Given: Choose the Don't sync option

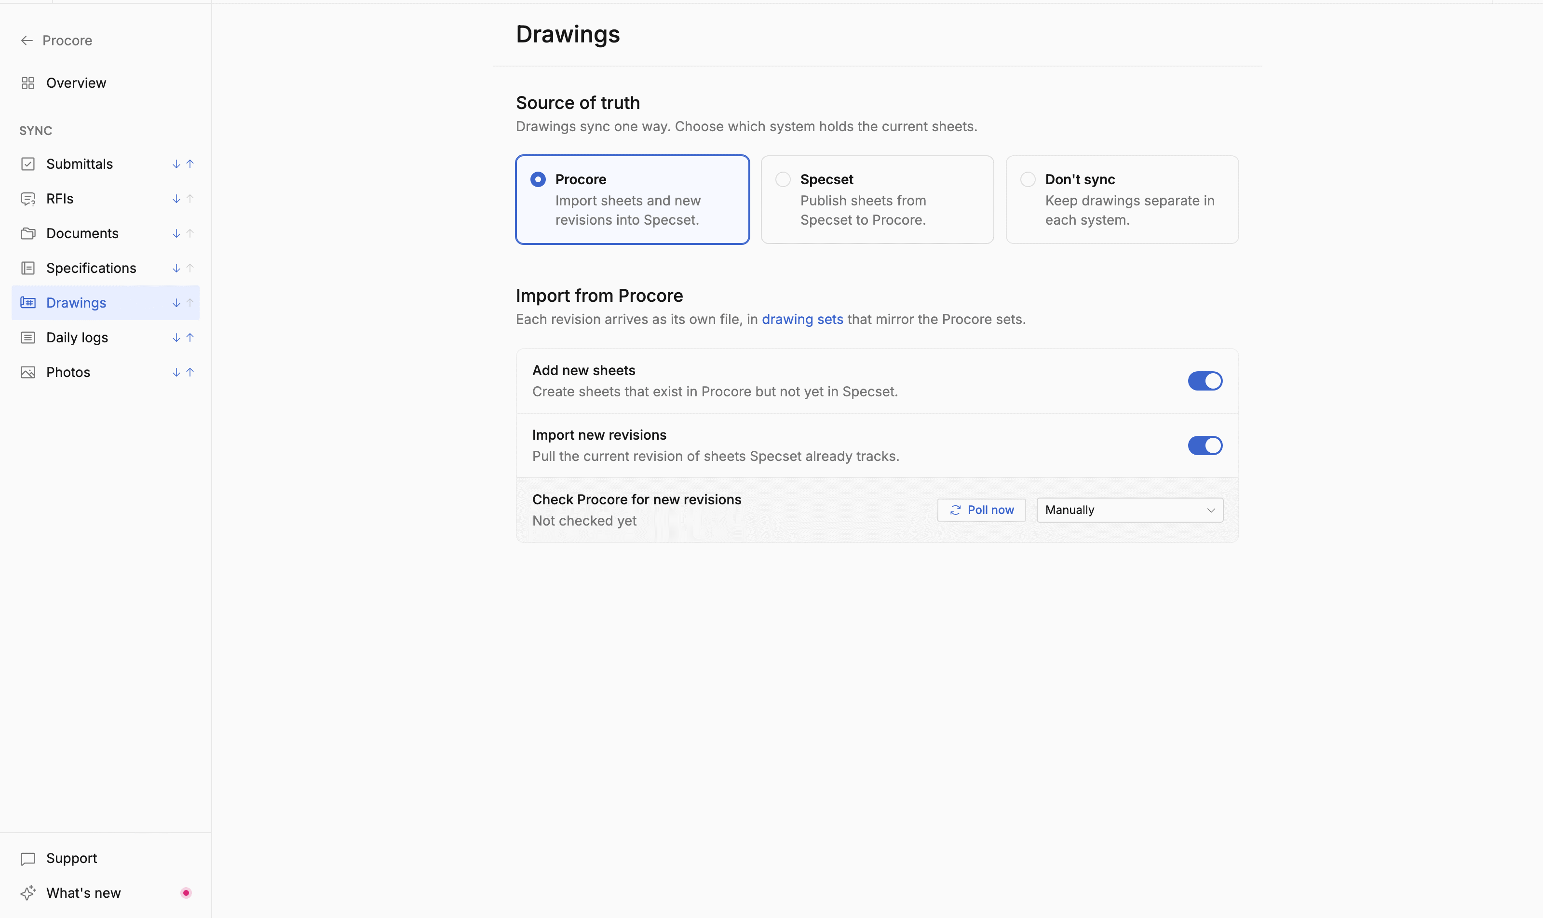Looking at the screenshot, I should tap(1122, 199).
